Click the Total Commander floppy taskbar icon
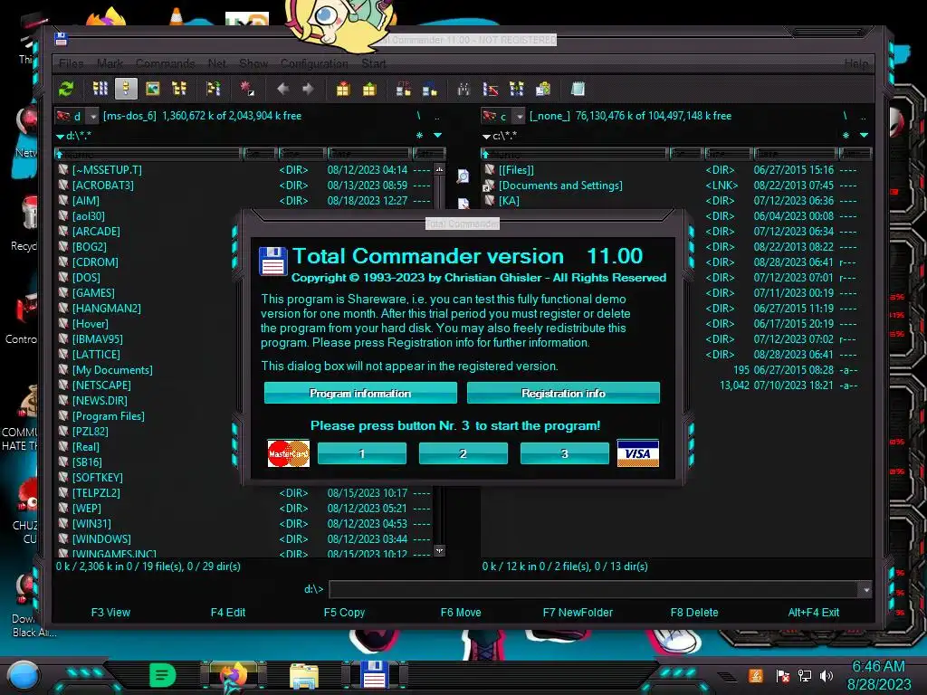This screenshot has width=927, height=695. pyautogui.click(x=374, y=675)
